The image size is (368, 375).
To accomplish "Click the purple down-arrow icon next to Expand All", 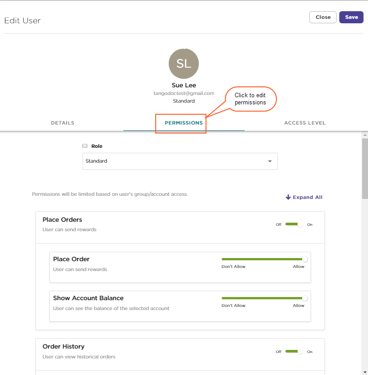I will click(x=288, y=197).
